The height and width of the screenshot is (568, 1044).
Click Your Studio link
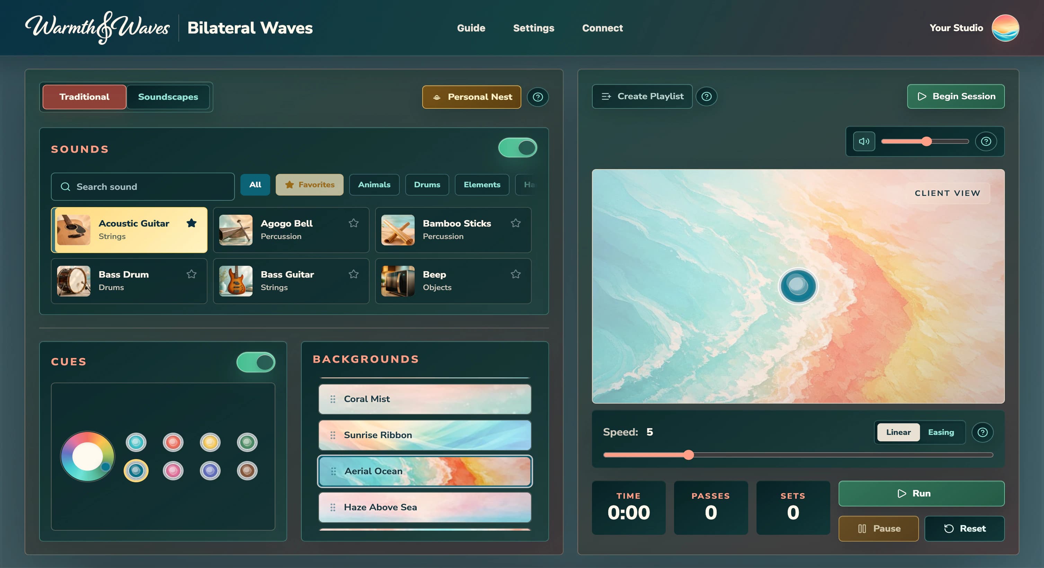(956, 28)
